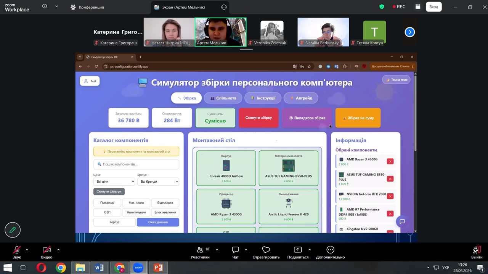Turn on camera via Видео icon
Viewport: 488px width, 274px height.
point(47,250)
